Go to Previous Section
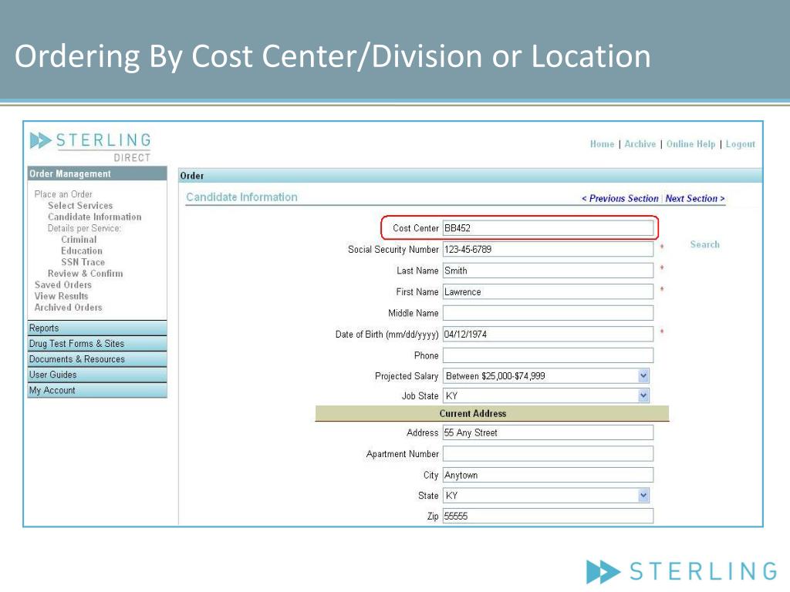790x592 pixels. tap(620, 198)
